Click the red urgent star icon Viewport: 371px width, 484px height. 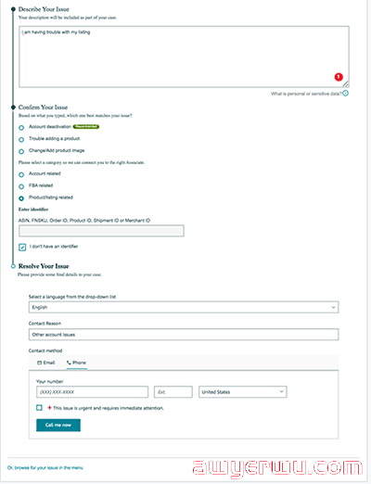pos(49,408)
